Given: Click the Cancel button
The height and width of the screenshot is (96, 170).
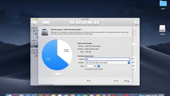Looking at the screenshot, I should [116, 81].
